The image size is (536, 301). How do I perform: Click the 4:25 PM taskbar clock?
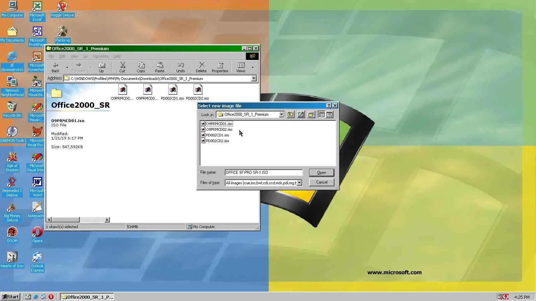(x=522, y=297)
